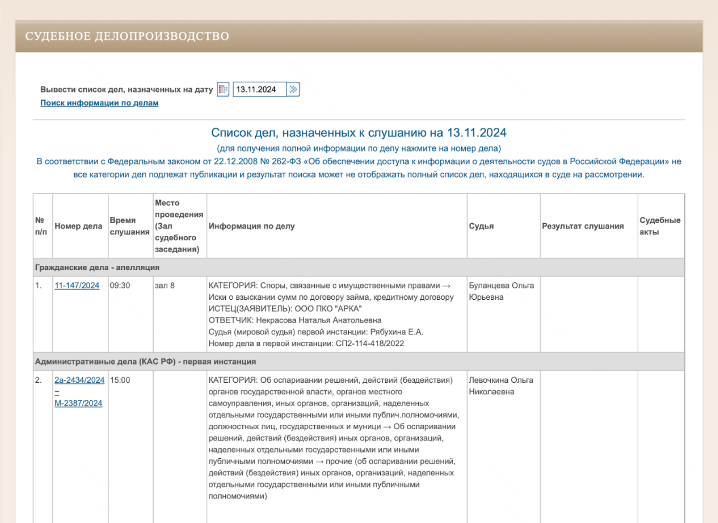Click the go arrow beside date field
The image size is (718, 523).
pos(293,89)
